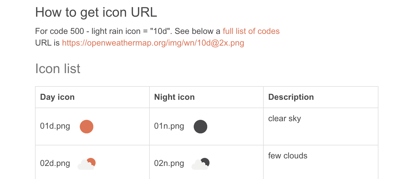The image size is (404, 179).
Task: Click the Description column header
Action: click(291, 97)
